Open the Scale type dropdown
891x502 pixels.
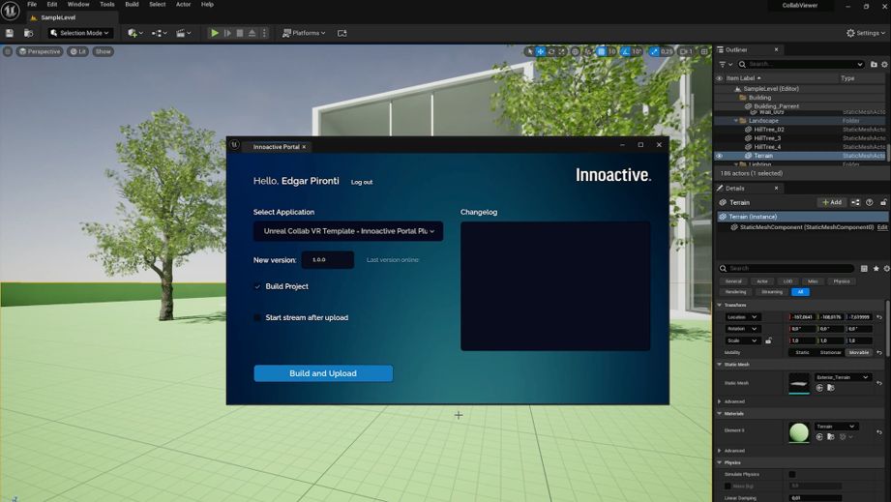[x=743, y=340]
